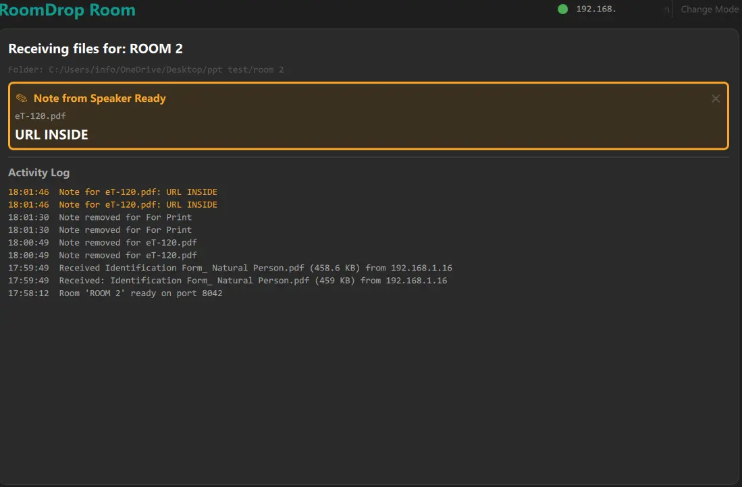Screen dimensions: 742x487
Task: Click the Change Mode button
Action: 710,9
